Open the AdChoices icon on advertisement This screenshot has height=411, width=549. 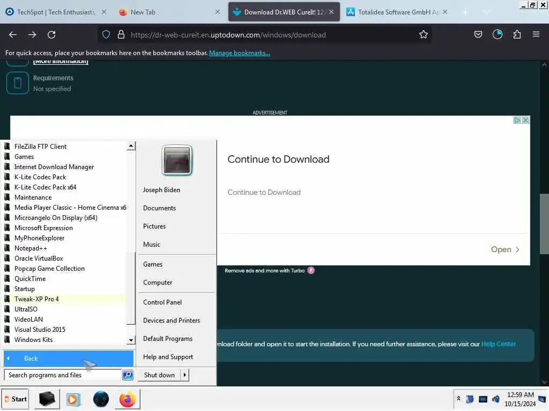[517, 120]
